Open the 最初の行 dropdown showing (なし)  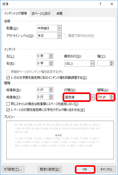80,64
